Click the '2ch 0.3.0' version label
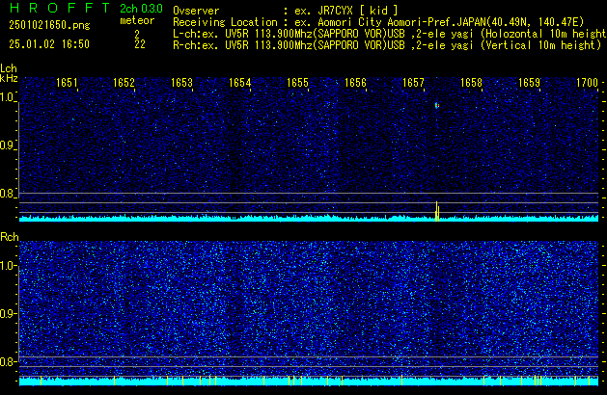Image resolution: width=607 pixels, height=395 pixels. [141, 9]
